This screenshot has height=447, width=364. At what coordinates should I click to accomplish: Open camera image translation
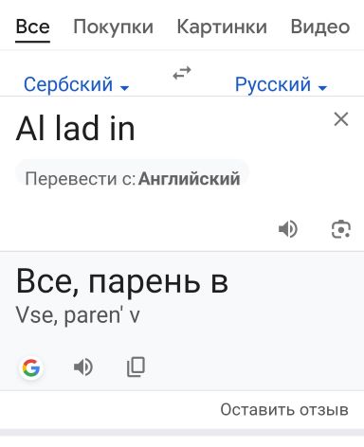point(341,229)
